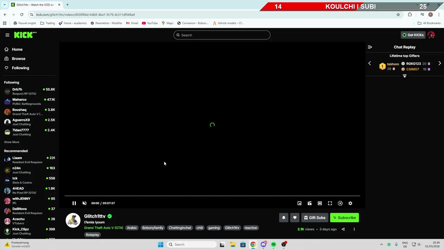Select the Arabic tag
Viewport: 444px width, 250px height.
(x=132, y=228)
